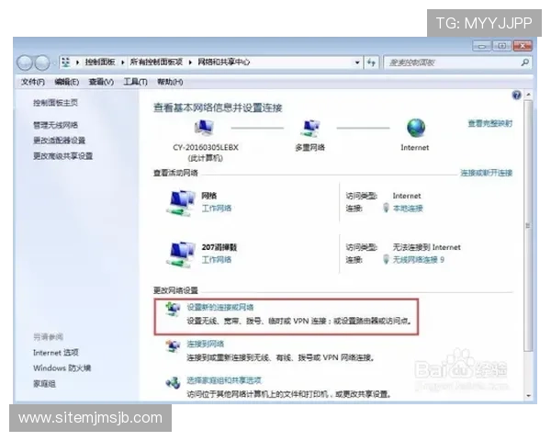This screenshot has height=441, width=551.
Task: Click the 网络 work network icon
Action: [181, 203]
